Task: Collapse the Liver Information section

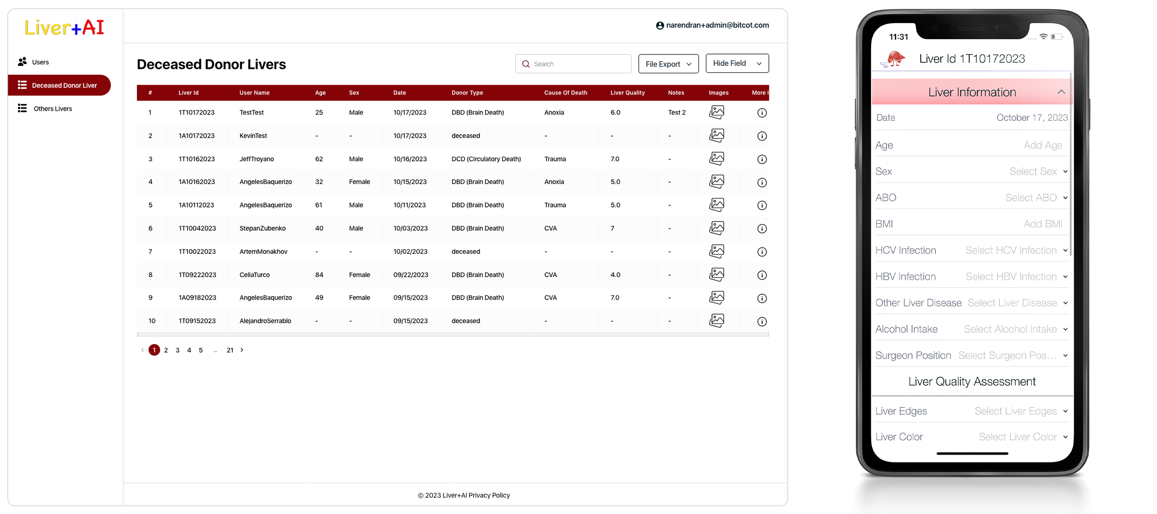Action: (1061, 92)
